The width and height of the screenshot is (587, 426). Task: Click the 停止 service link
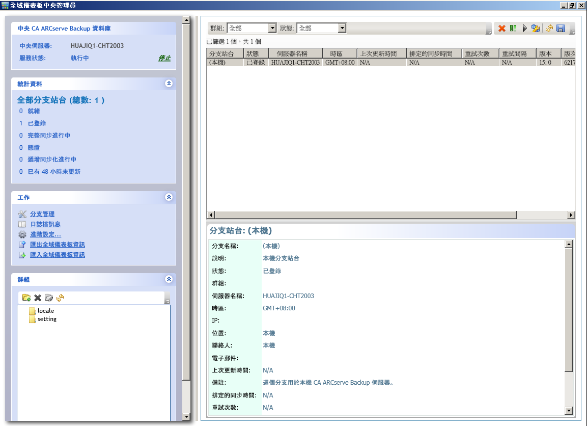point(164,58)
